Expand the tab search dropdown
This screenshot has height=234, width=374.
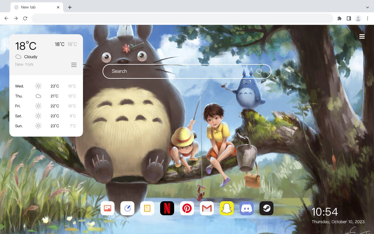coord(368,7)
